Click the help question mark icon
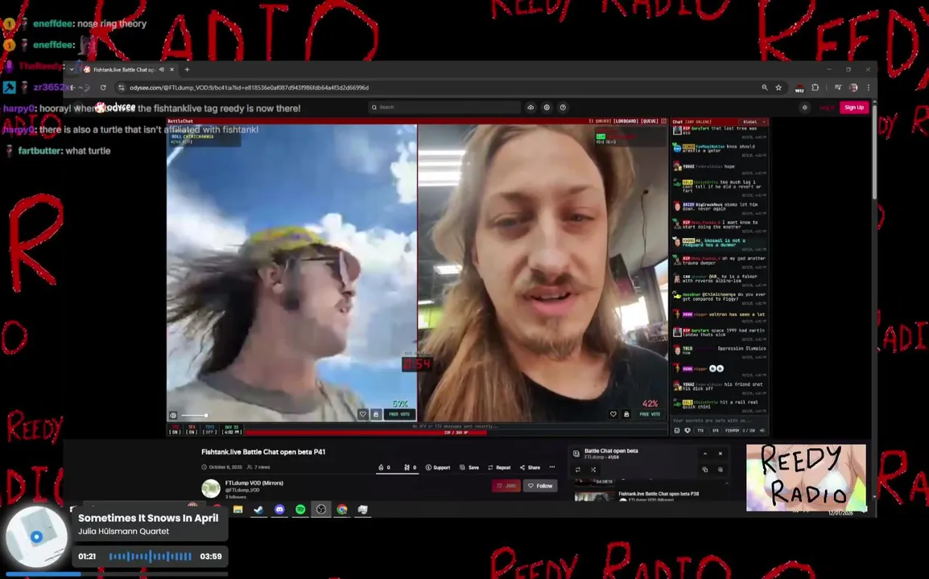This screenshot has height=579, width=929. click(x=563, y=108)
